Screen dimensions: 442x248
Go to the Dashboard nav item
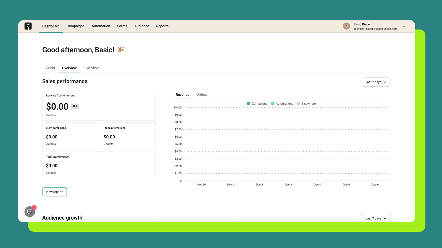(x=51, y=26)
